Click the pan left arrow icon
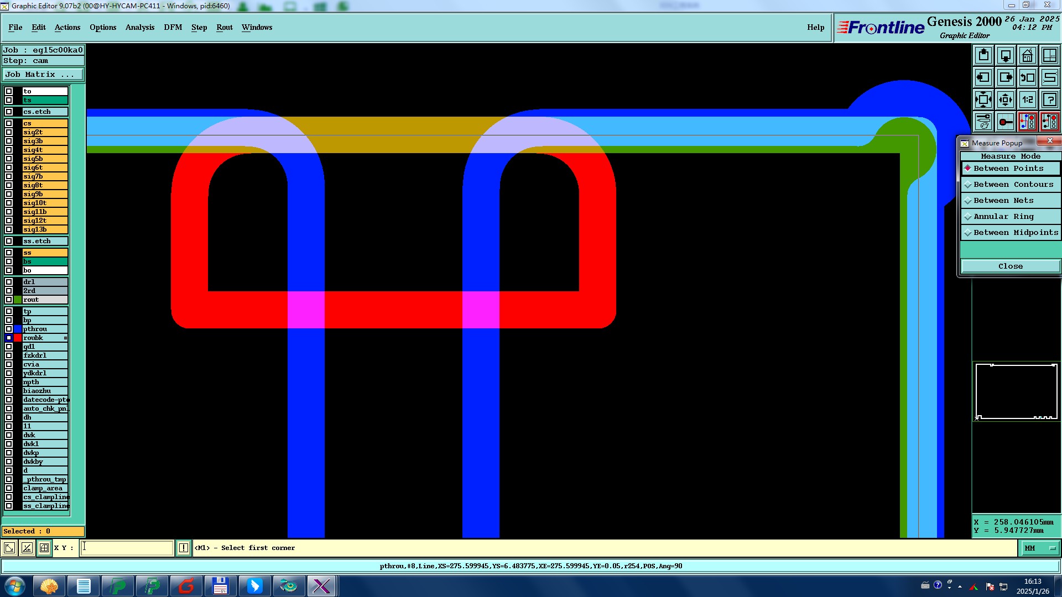1062x597 pixels. click(983, 77)
